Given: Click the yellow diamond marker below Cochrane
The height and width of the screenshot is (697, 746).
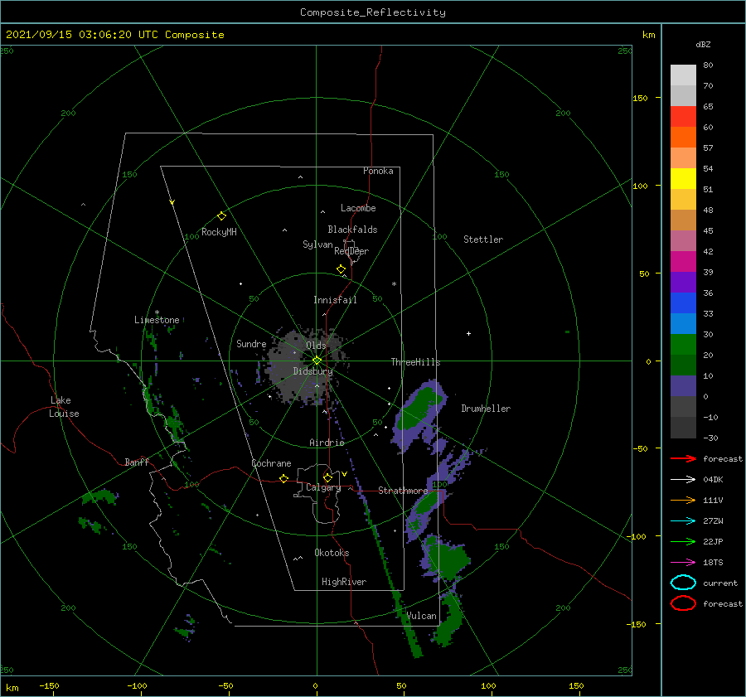Looking at the screenshot, I should (283, 478).
